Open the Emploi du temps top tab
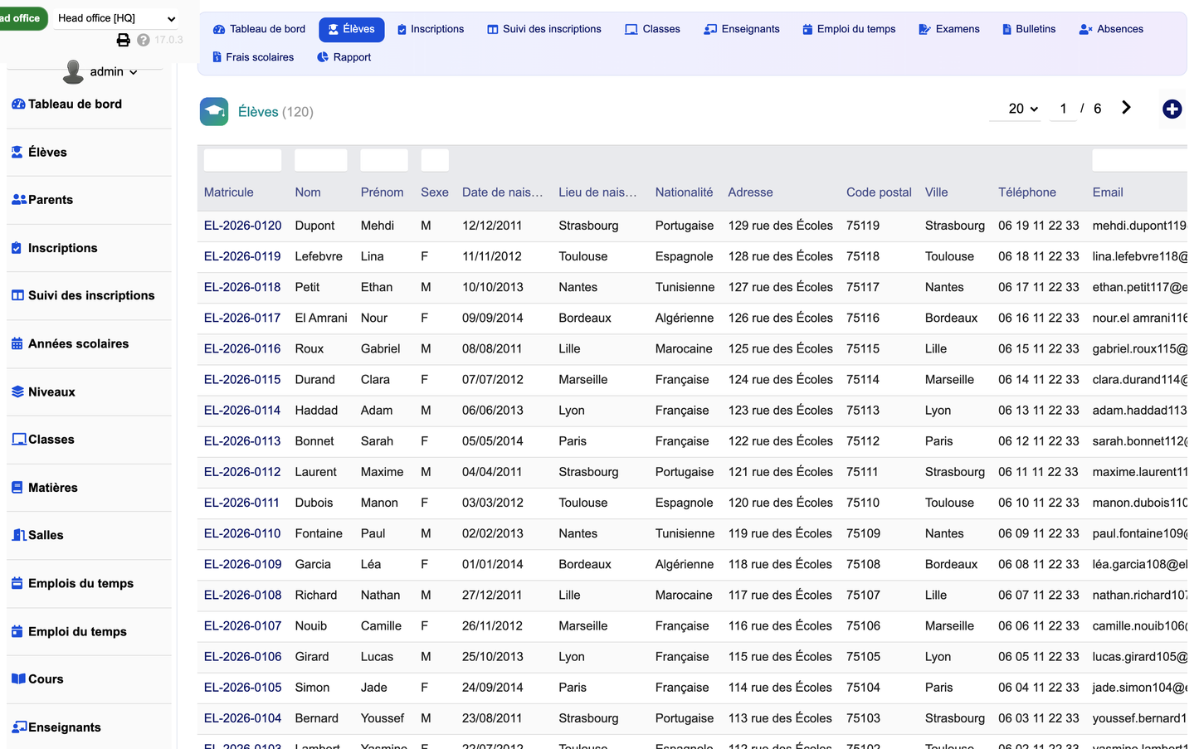The height and width of the screenshot is (749, 1199). click(848, 29)
